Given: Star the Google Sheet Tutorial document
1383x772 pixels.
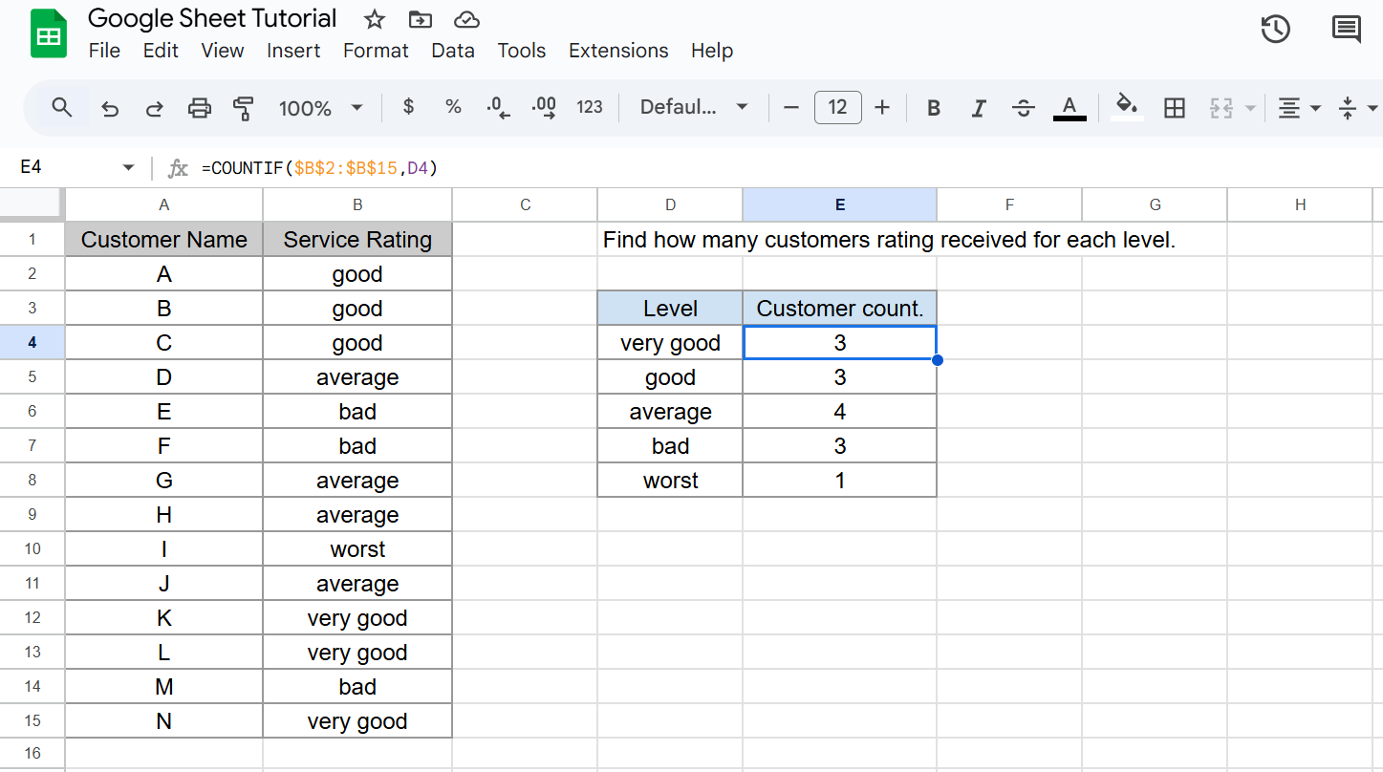Looking at the screenshot, I should 375,20.
